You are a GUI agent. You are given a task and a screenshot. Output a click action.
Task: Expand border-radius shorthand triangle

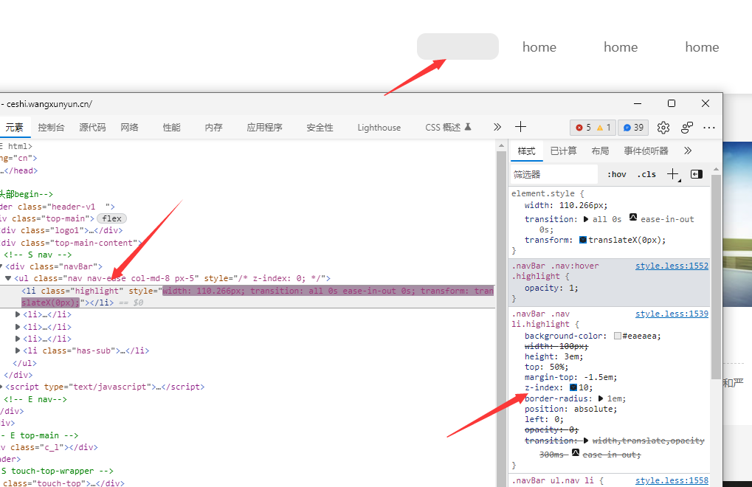[601, 398]
